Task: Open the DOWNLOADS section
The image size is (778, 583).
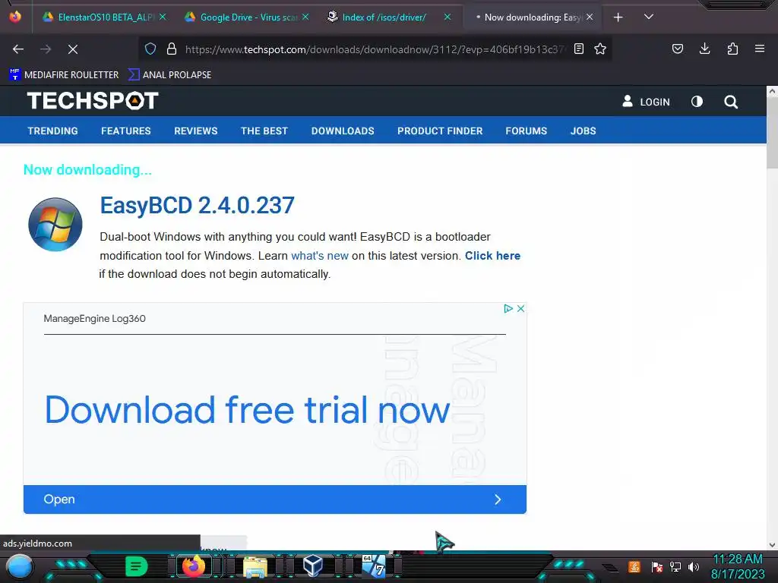Action: (343, 131)
